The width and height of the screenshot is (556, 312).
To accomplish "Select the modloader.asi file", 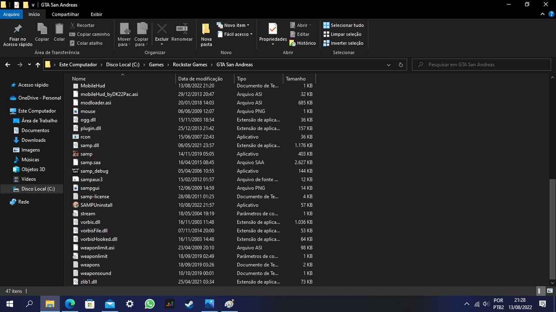I will point(96,103).
